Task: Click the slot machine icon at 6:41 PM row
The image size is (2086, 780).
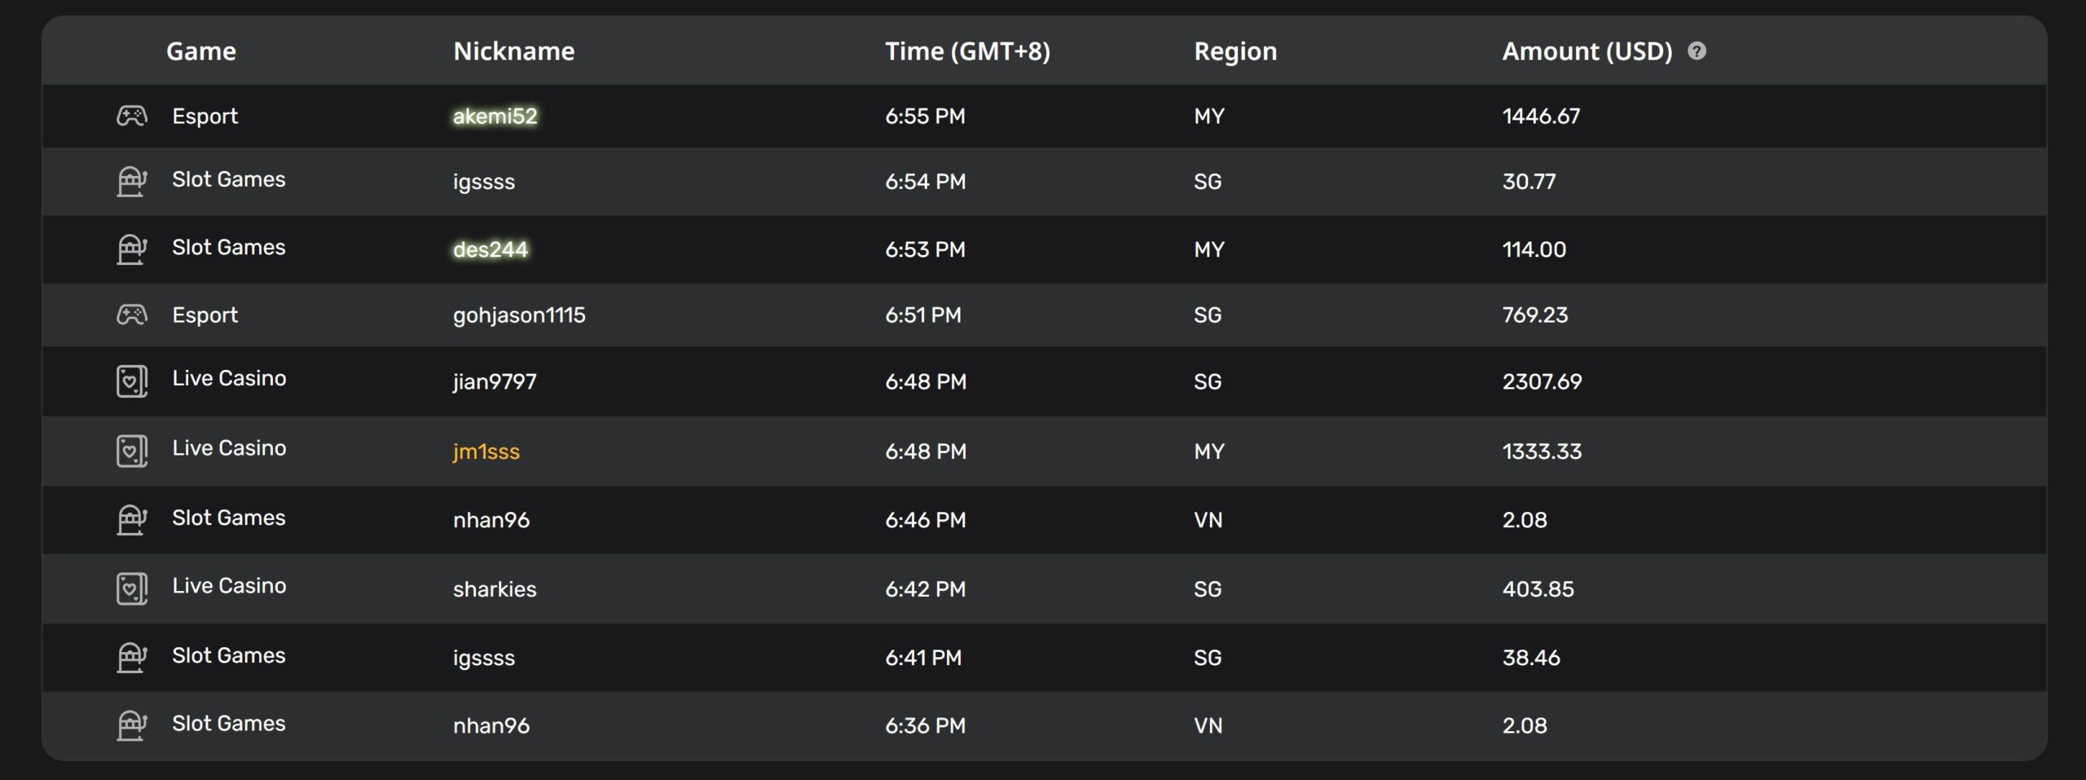Action: (x=131, y=657)
